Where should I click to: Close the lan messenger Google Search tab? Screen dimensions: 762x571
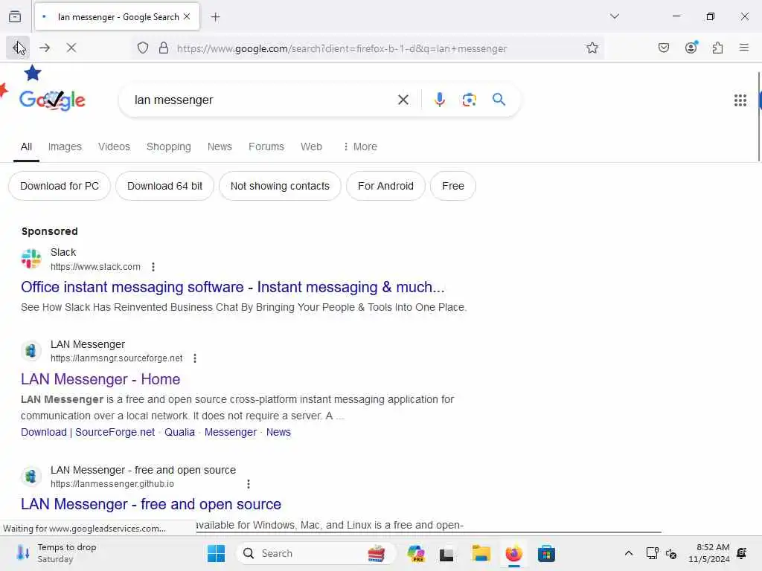(x=187, y=16)
